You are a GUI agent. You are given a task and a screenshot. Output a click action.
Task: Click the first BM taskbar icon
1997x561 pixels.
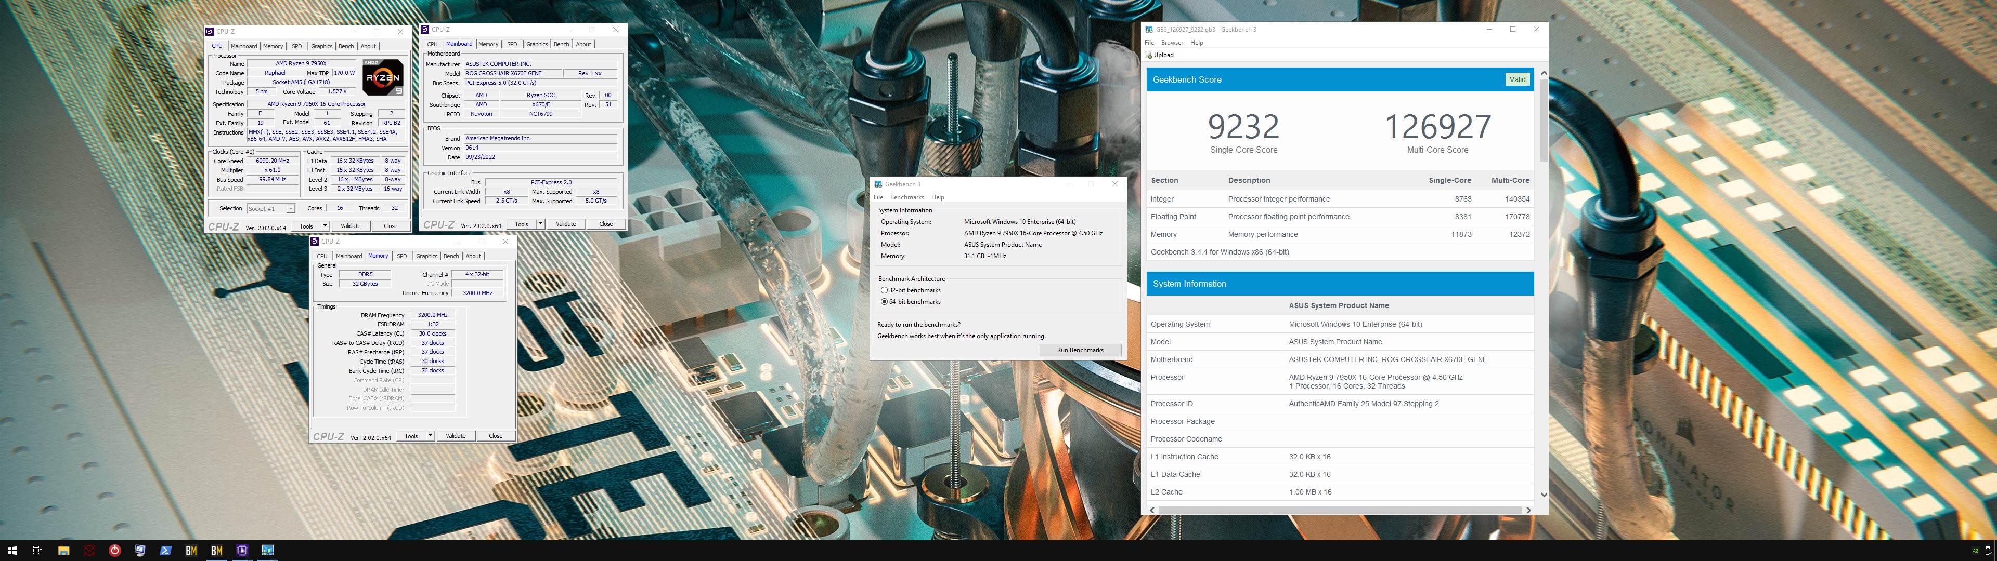tap(191, 551)
